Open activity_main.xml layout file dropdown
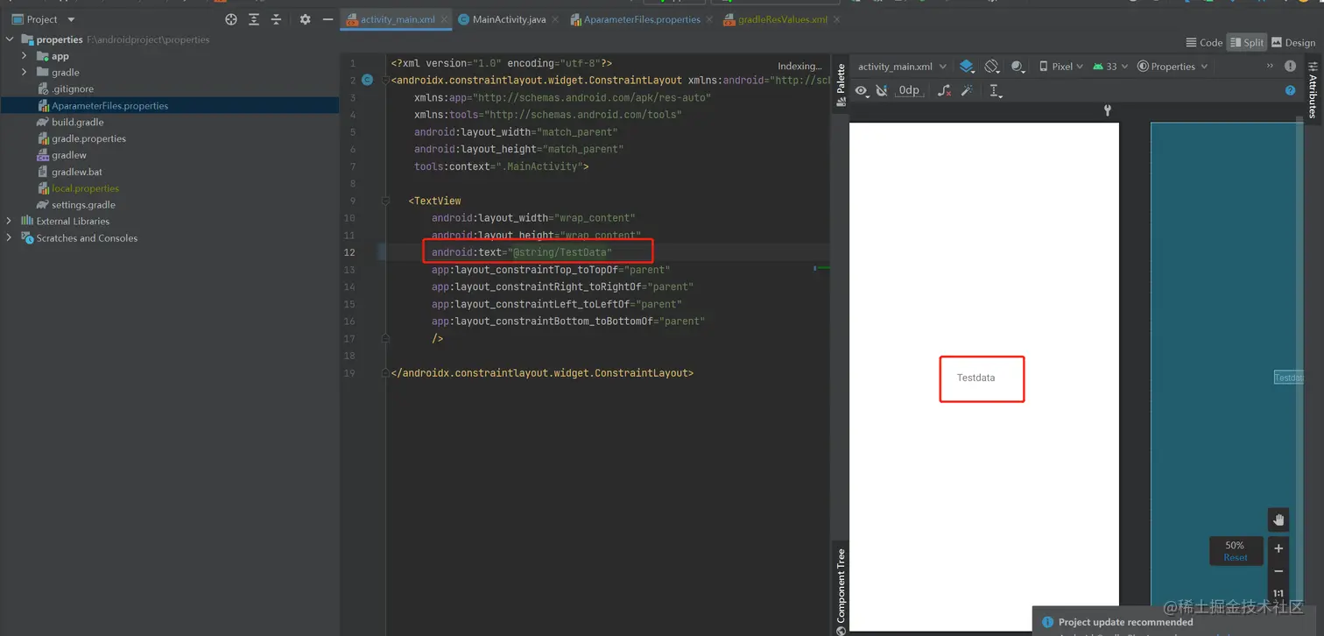The image size is (1324, 636). (x=902, y=66)
